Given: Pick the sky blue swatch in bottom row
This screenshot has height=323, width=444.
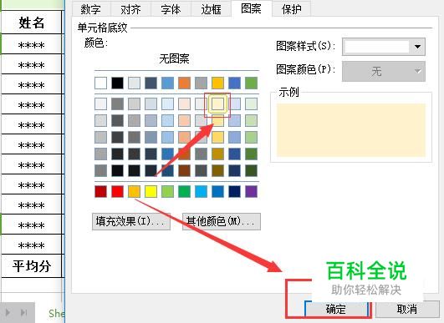Looking at the screenshot, I should tap(201, 191).
